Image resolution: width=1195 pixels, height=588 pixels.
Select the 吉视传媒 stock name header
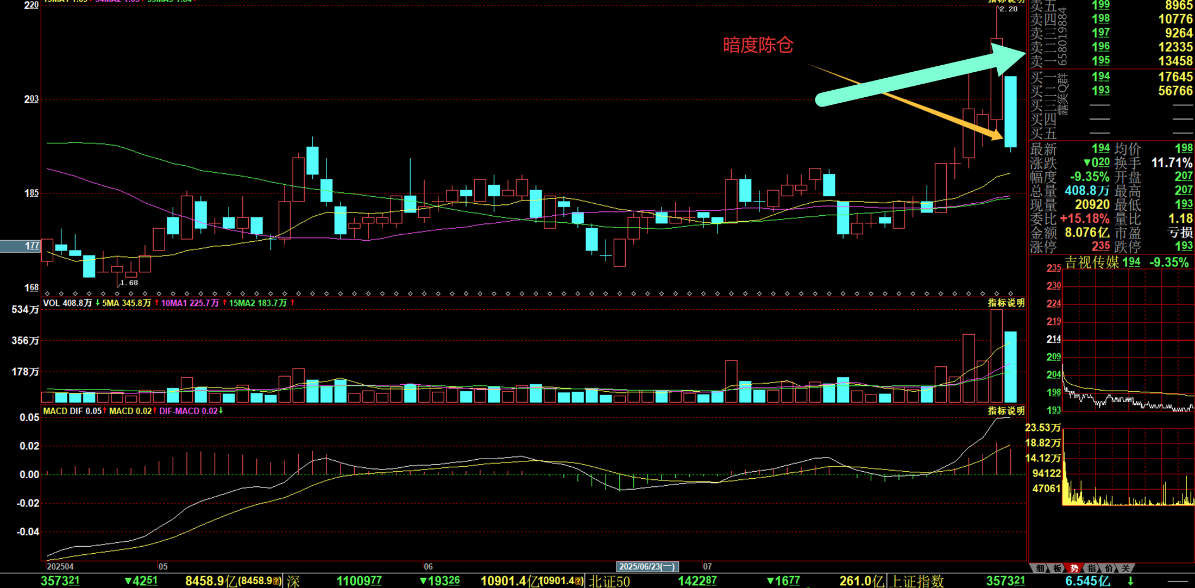1091,262
